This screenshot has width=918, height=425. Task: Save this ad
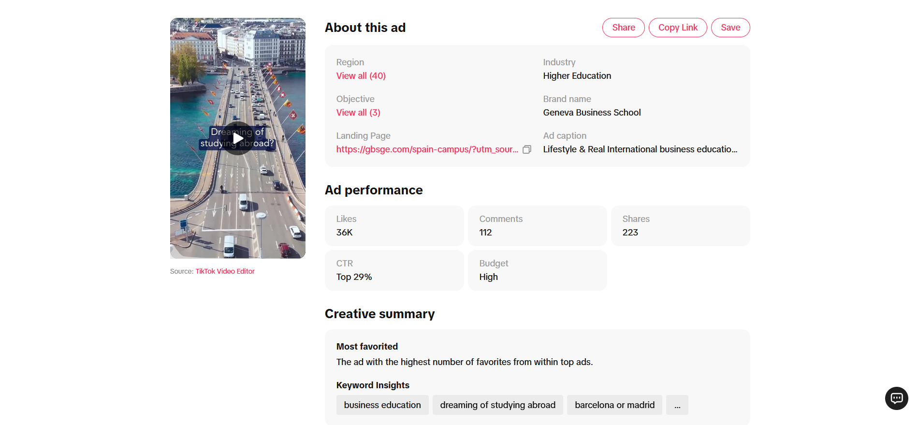(x=730, y=28)
